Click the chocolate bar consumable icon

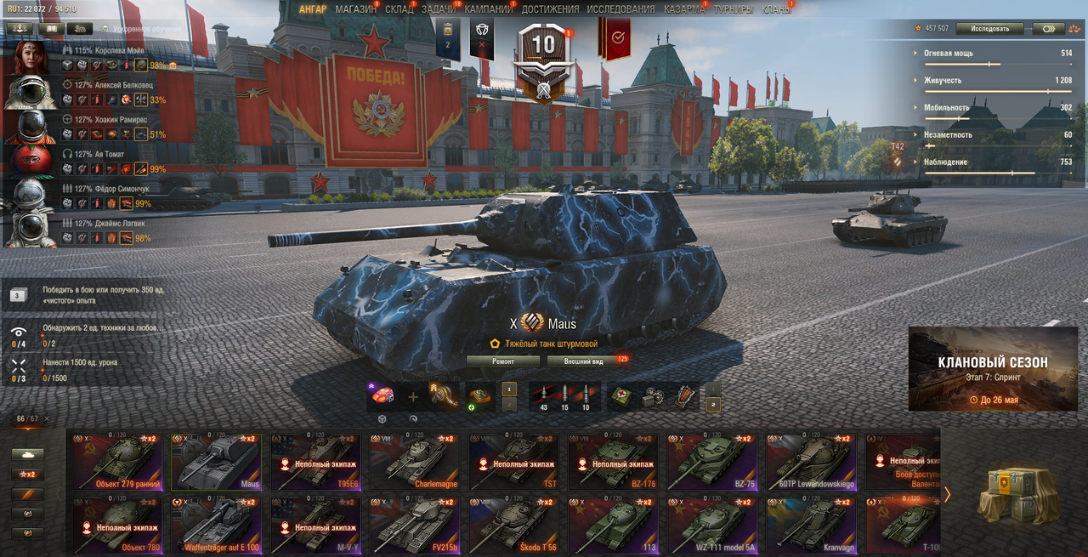point(685,396)
